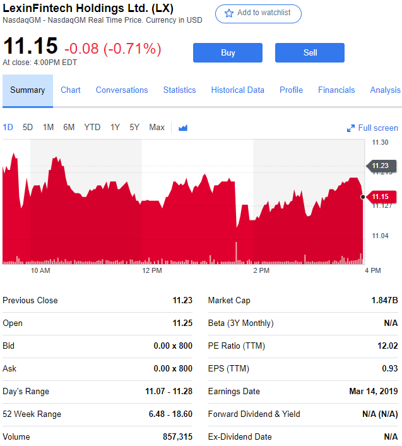Open the Conversations tab
Image resolution: width=402 pixels, height=446 pixels.
122,90
